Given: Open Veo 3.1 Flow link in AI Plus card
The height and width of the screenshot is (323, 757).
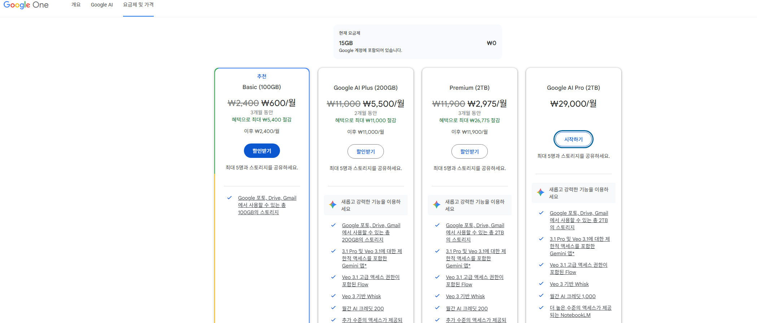Looking at the screenshot, I should (x=371, y=281).
